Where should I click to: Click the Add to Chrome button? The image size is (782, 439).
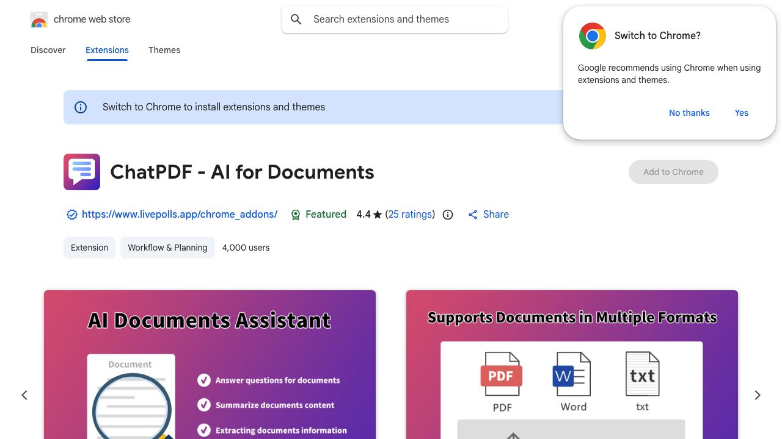(x=673, y=172)
